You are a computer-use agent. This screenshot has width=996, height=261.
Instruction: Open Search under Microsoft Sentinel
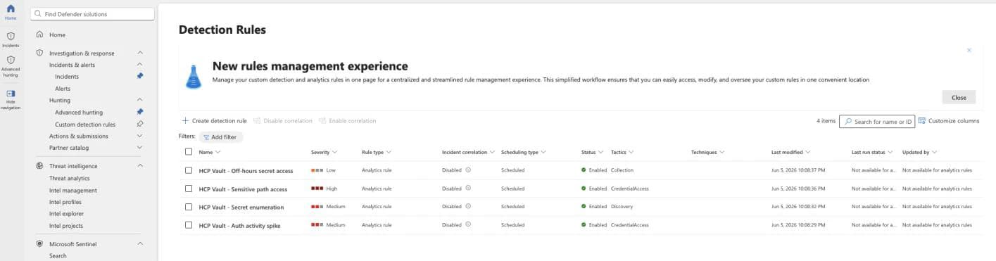[58, 256]
